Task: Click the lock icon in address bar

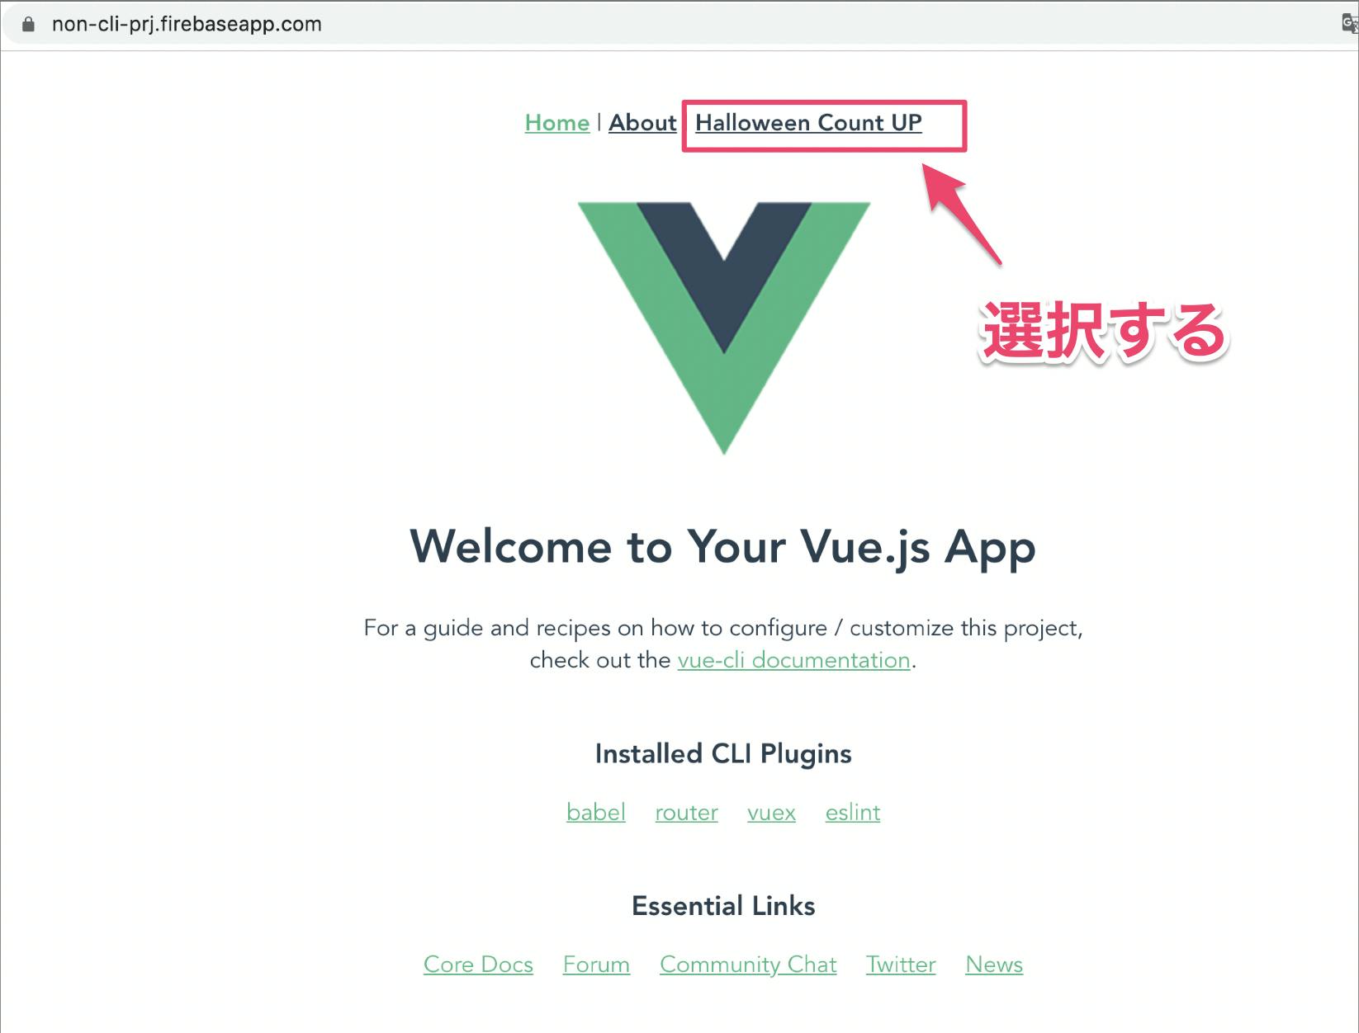Action: (28, 24)
